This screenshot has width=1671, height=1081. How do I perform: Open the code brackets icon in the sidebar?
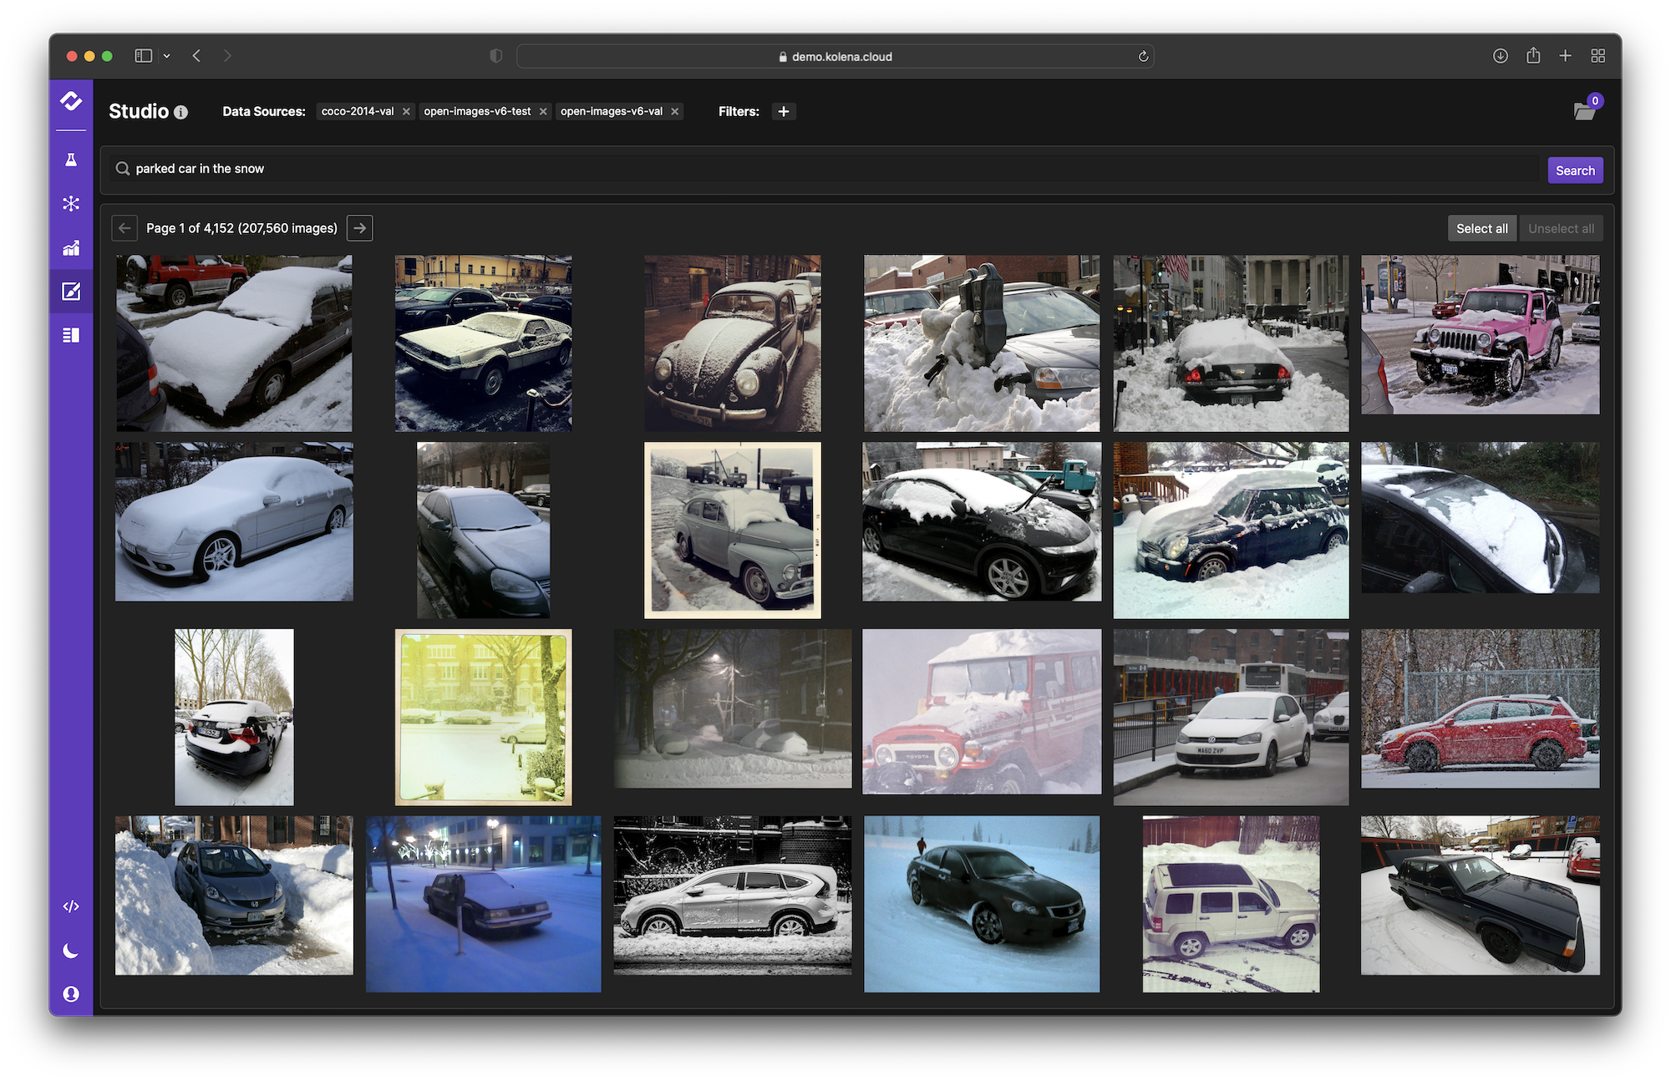pos(71,906)
